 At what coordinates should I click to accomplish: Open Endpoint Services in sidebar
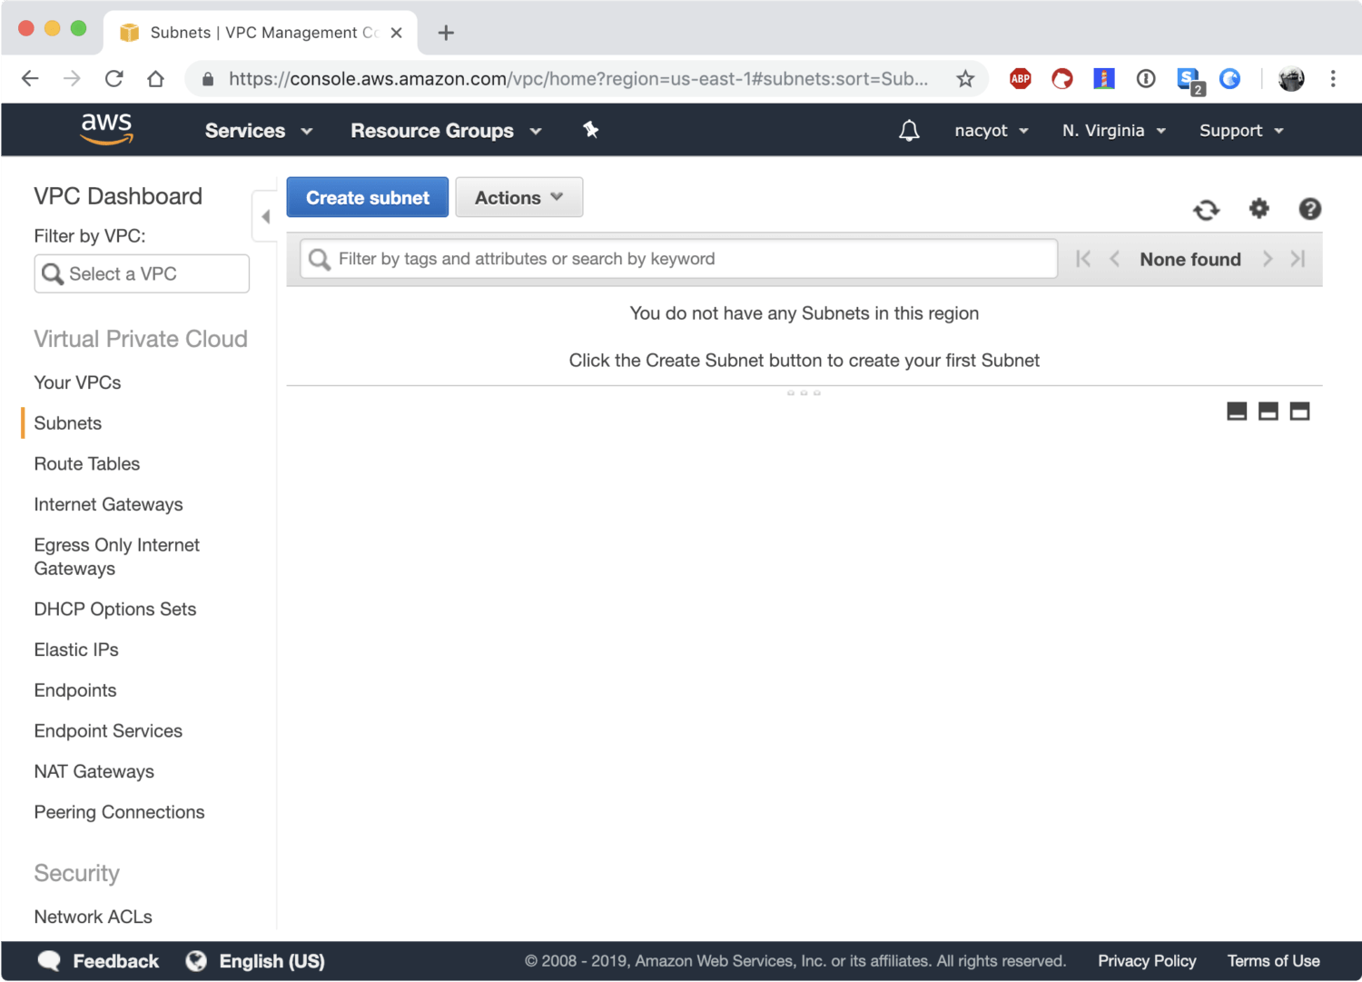pos(108,731)
